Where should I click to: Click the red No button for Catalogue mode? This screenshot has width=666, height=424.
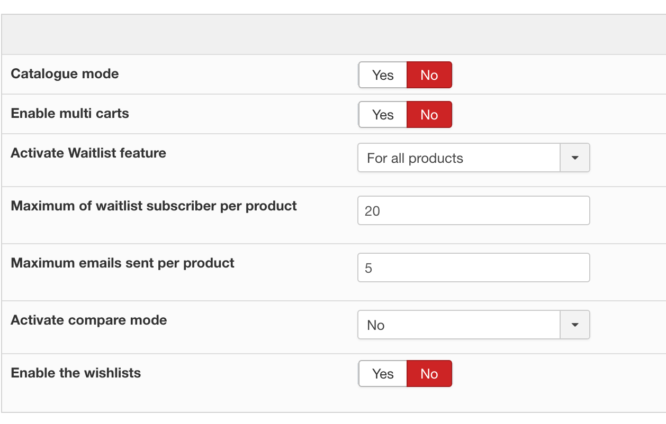click(x=429, y=75)
